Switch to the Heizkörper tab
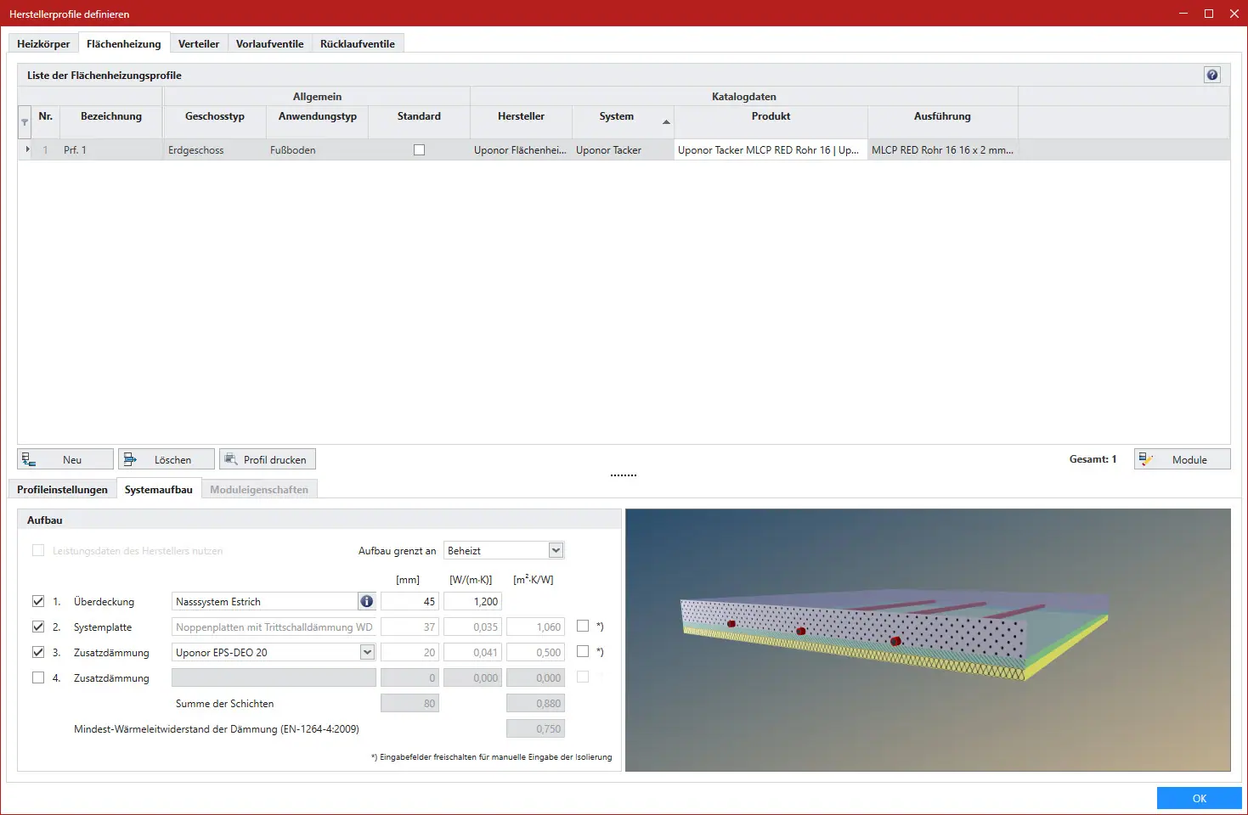Image resolution: width=1248 pixels, height=815 pixels. (43, 43)
